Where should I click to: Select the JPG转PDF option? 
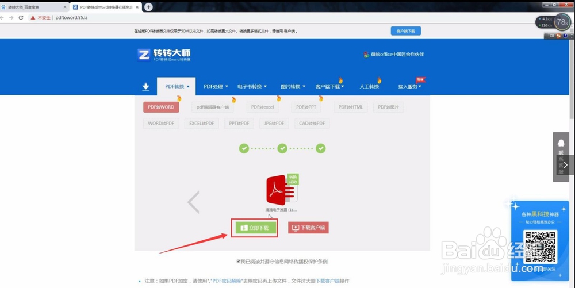tap(274, 124)
